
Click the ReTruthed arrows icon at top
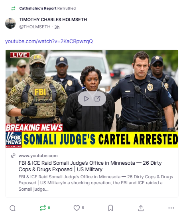click(13, 8)
